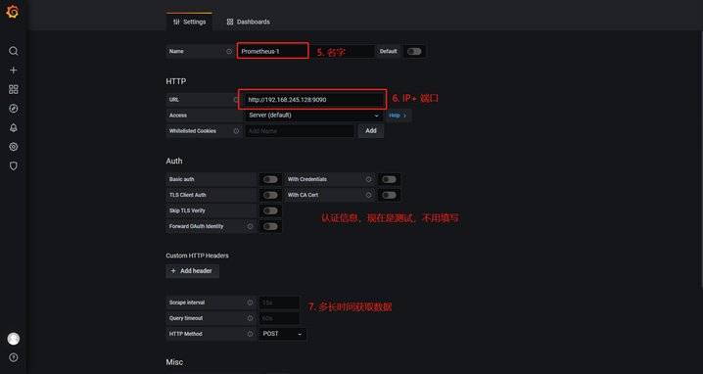Click the Misc section heading
The height and width of the screenshot is (374, 703).
[x=174, y=362]
